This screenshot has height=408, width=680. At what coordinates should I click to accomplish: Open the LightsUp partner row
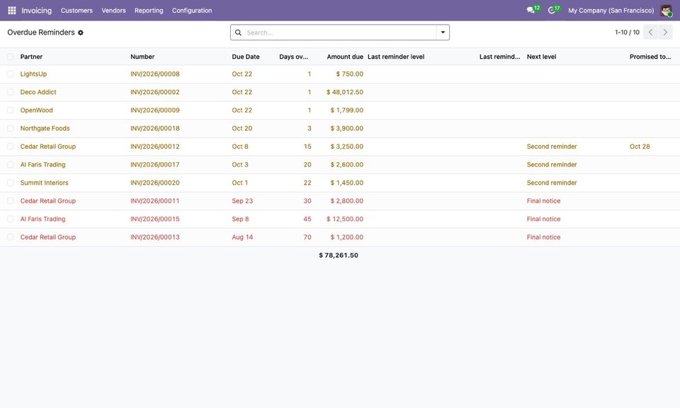pyautogui.click(x=33, y=74)
